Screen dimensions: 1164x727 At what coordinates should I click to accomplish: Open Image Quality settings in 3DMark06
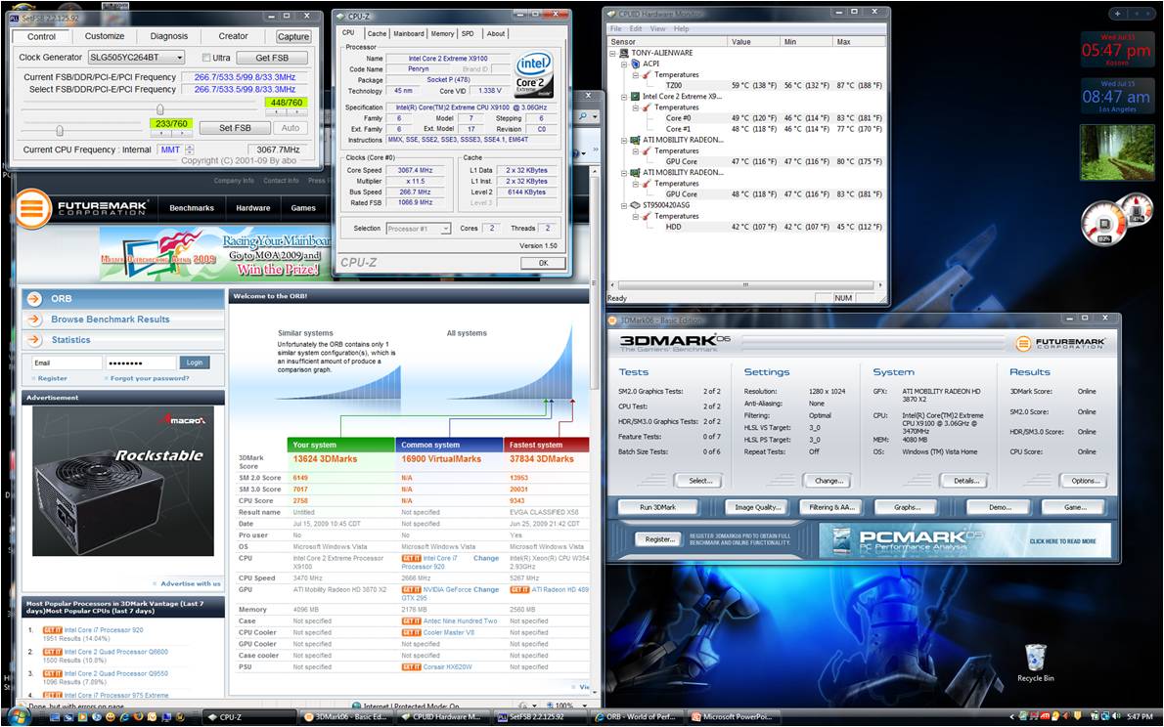point(757,507)
